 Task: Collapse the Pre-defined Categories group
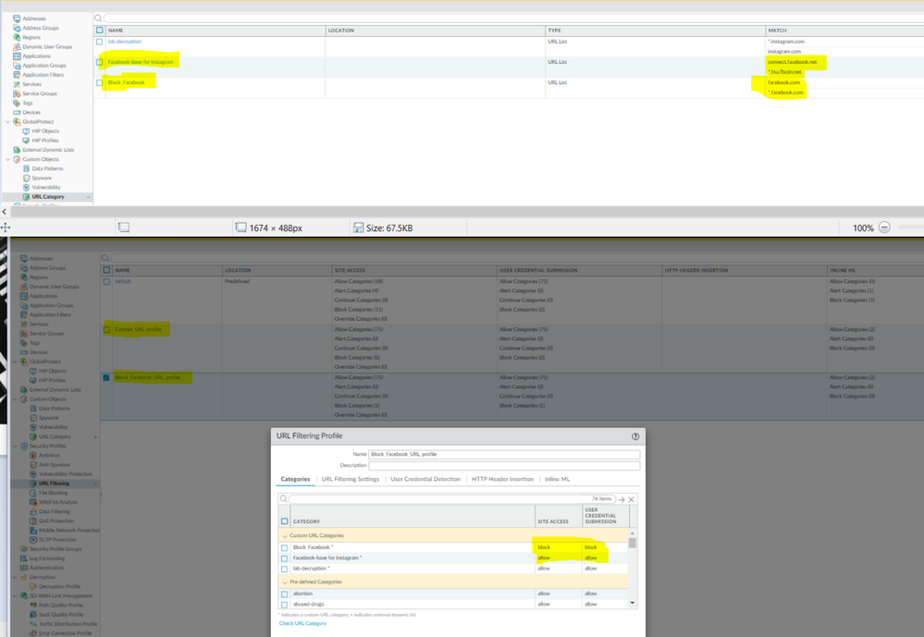point(285,582)
